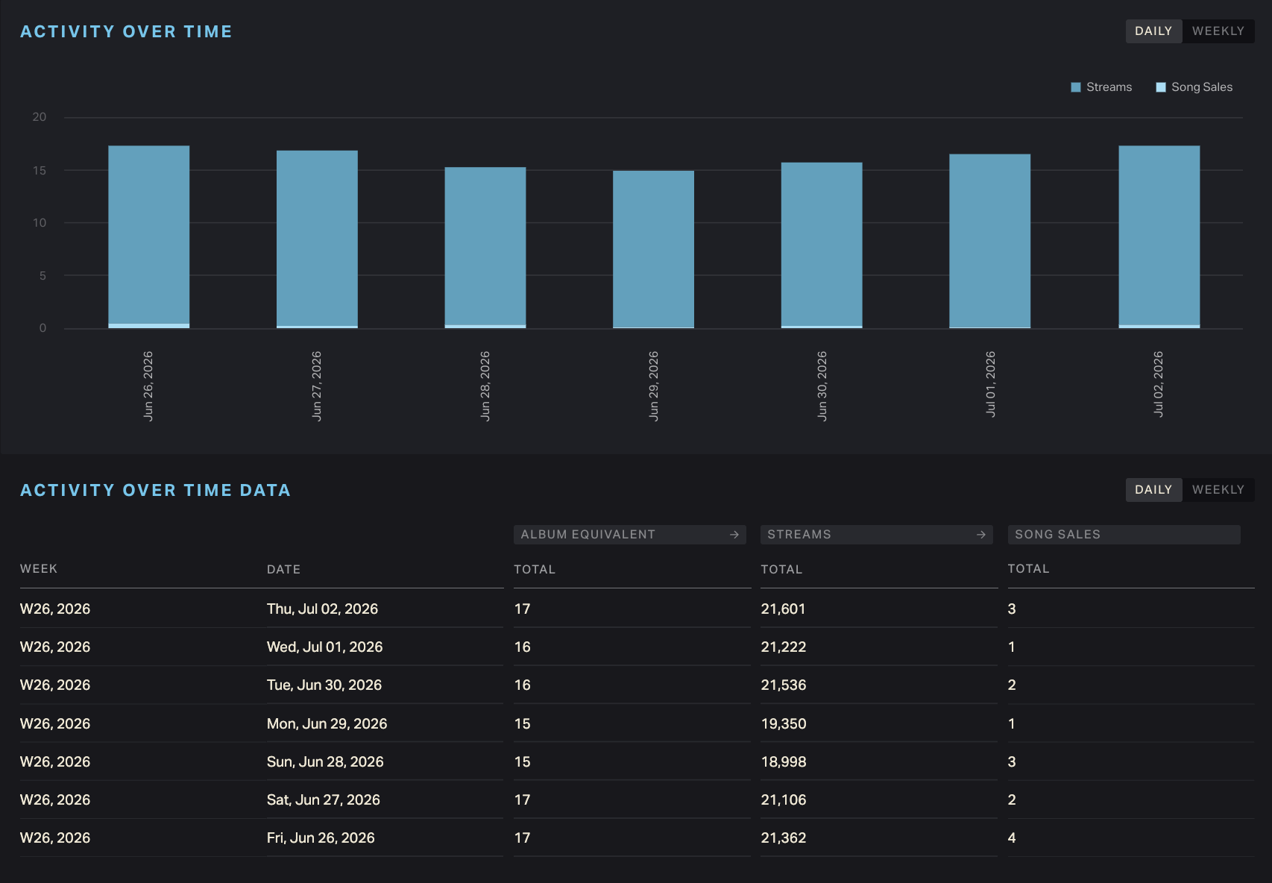Image resolution: width=1272 pixels, height=883 pixels.
Task: Click the Total header under Song Sales
Action: pyautogui.click(x=1029, y=569)
